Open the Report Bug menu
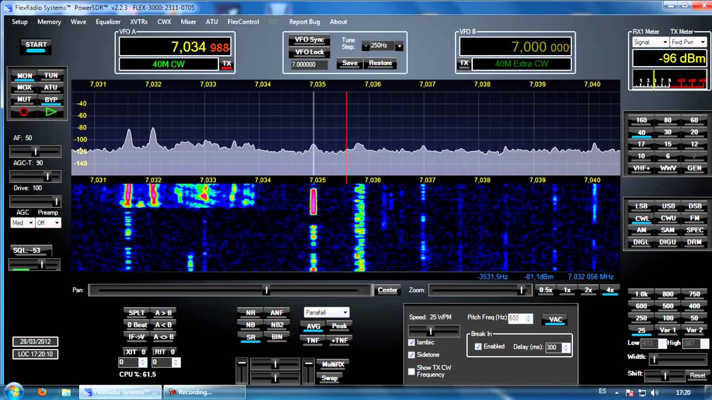 coord(304,22)
